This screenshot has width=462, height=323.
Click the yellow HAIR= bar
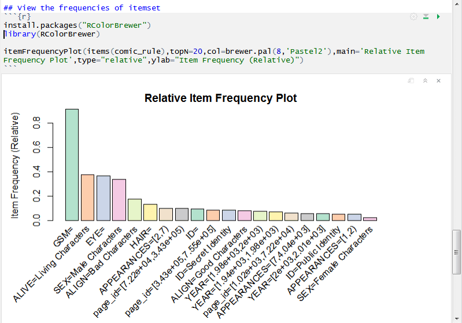click(x=150, y=212)
